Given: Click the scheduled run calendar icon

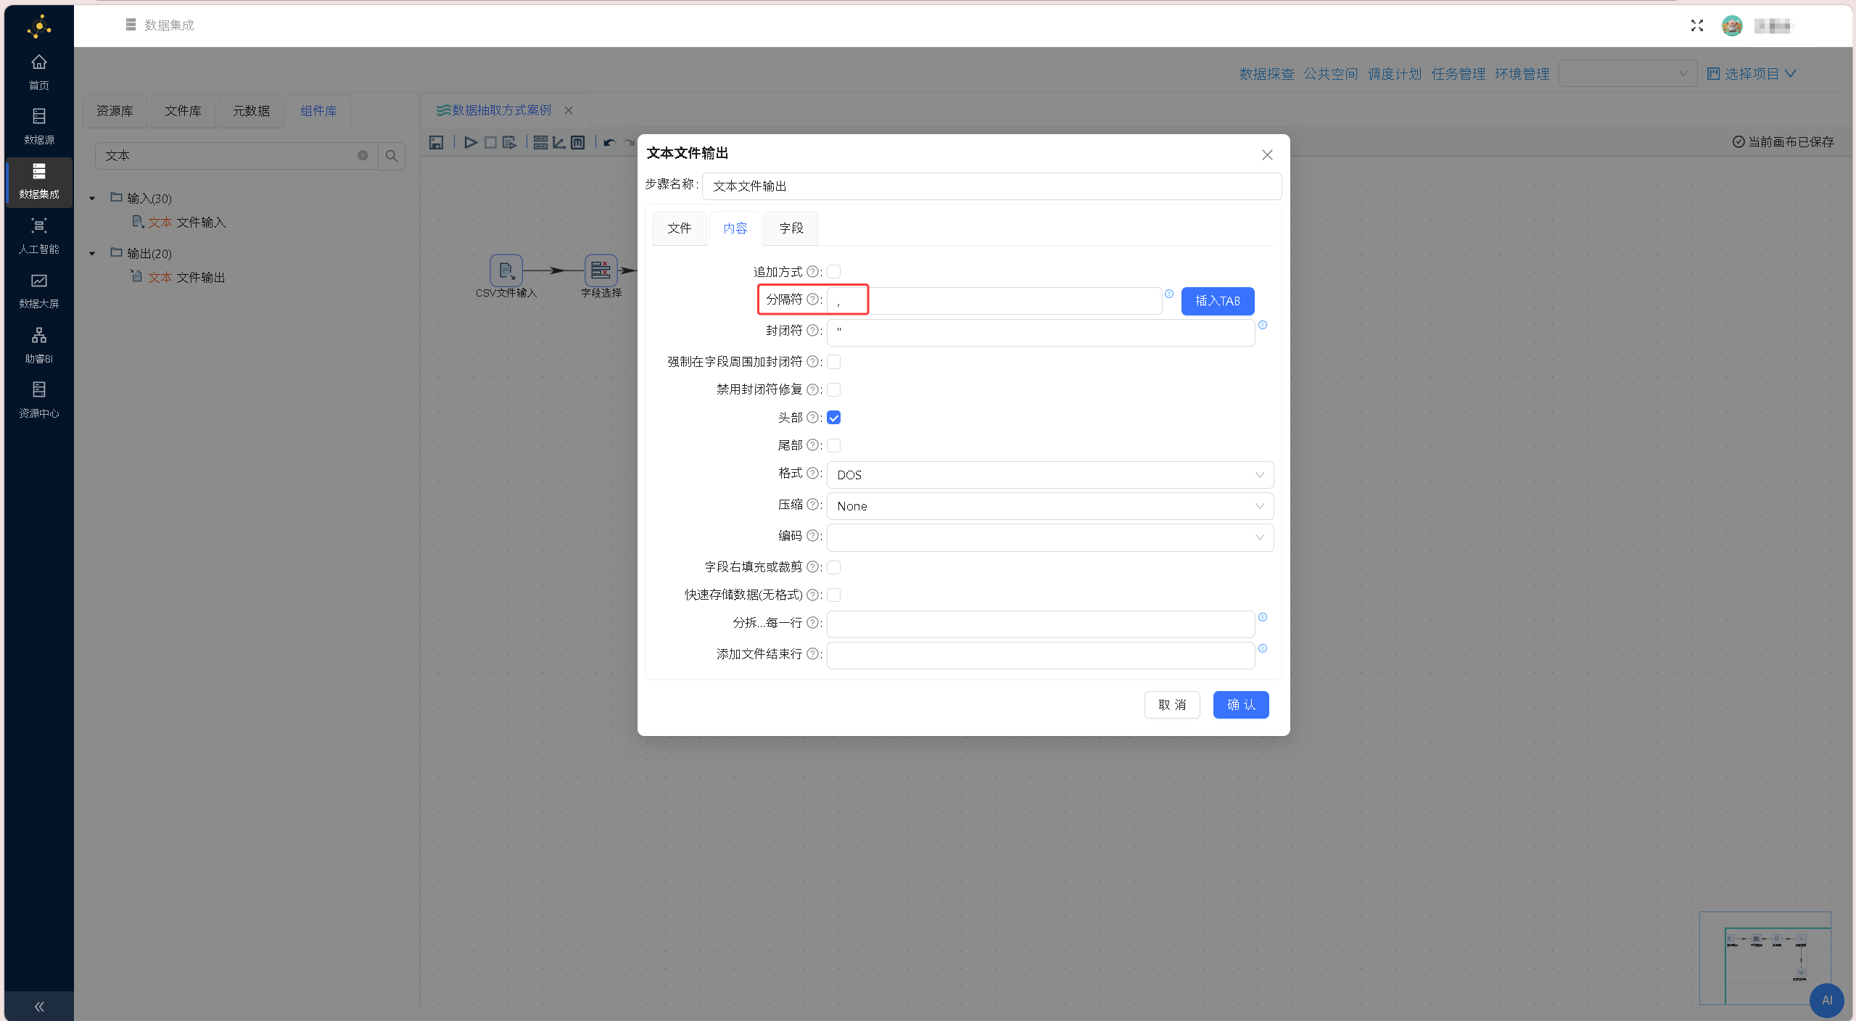Looking at the screenshot, I should (510, 142).
